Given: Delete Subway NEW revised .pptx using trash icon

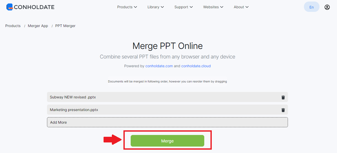Looking at the screenshot, I should tap(283, 97).
